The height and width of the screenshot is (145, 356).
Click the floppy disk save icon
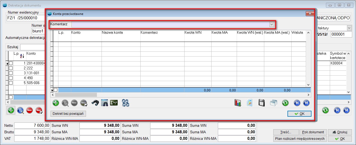pos(262,103)
